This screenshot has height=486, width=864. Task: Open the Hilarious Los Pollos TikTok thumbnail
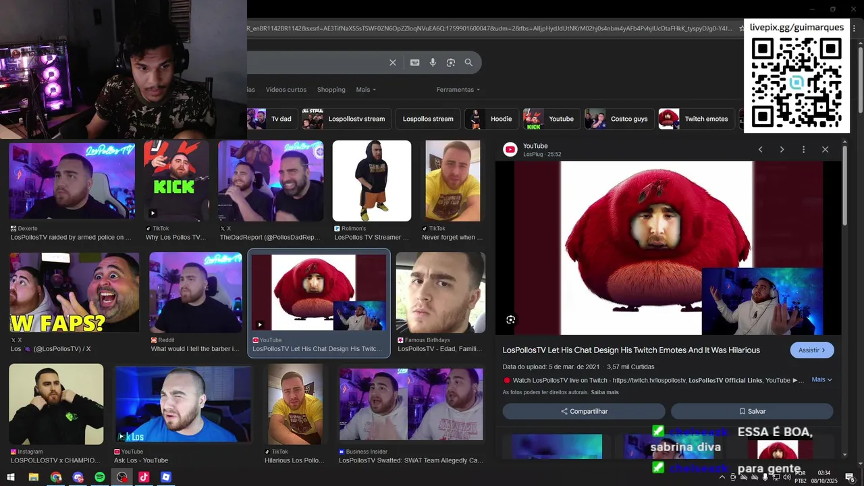[x=295, y=404]
